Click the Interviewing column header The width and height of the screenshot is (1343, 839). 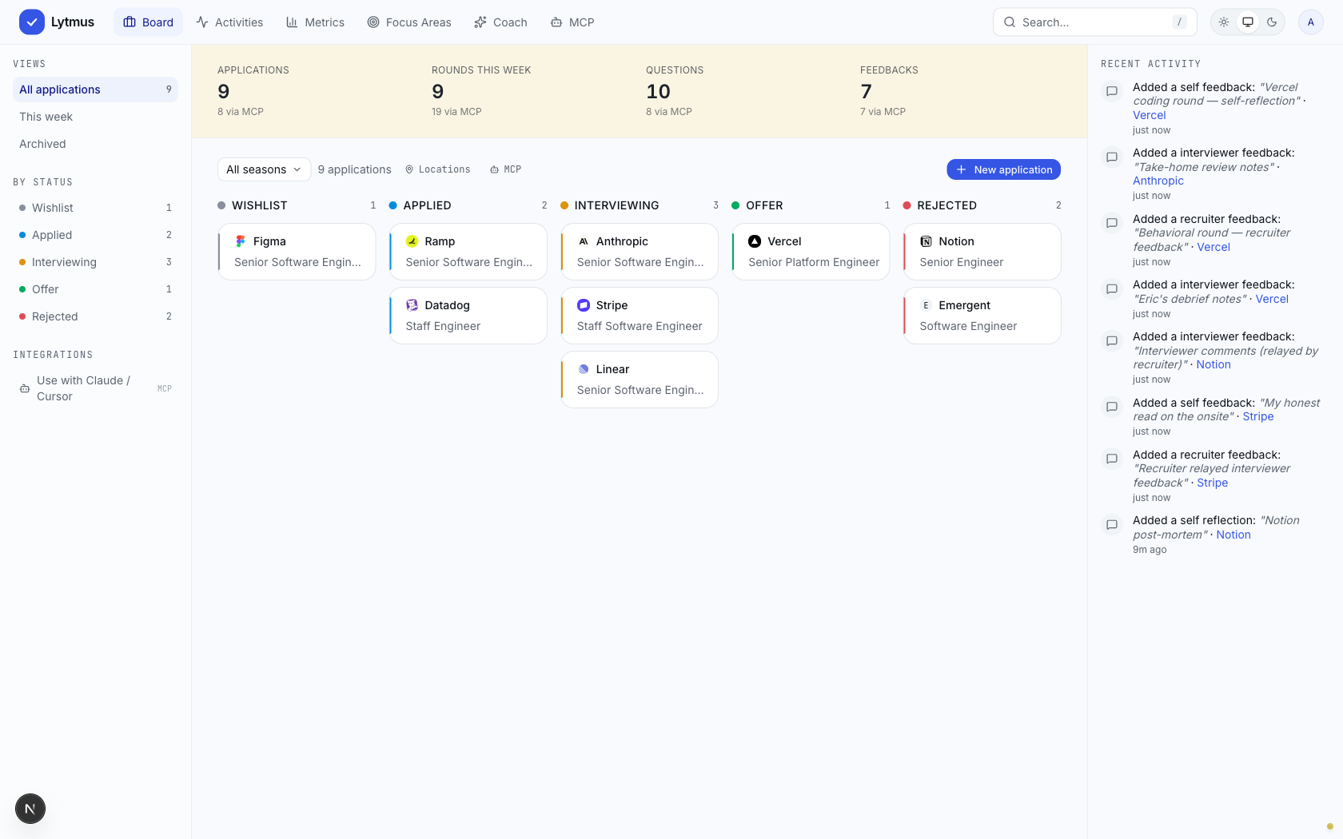pos(640,205)
